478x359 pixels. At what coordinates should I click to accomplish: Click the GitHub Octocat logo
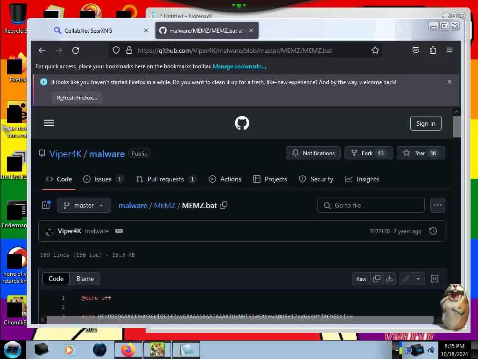tap(242, 123)
